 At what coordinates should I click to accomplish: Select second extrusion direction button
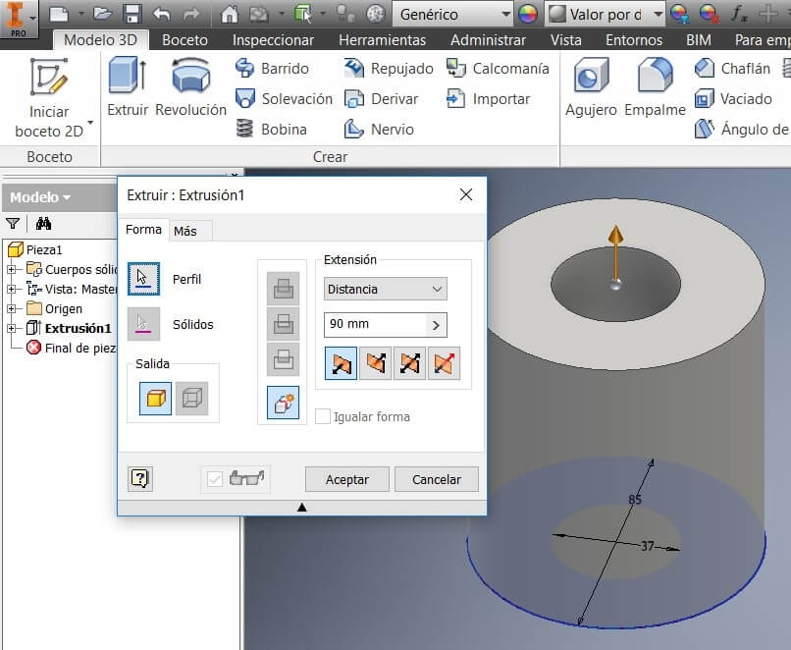[x=375, y=363]
